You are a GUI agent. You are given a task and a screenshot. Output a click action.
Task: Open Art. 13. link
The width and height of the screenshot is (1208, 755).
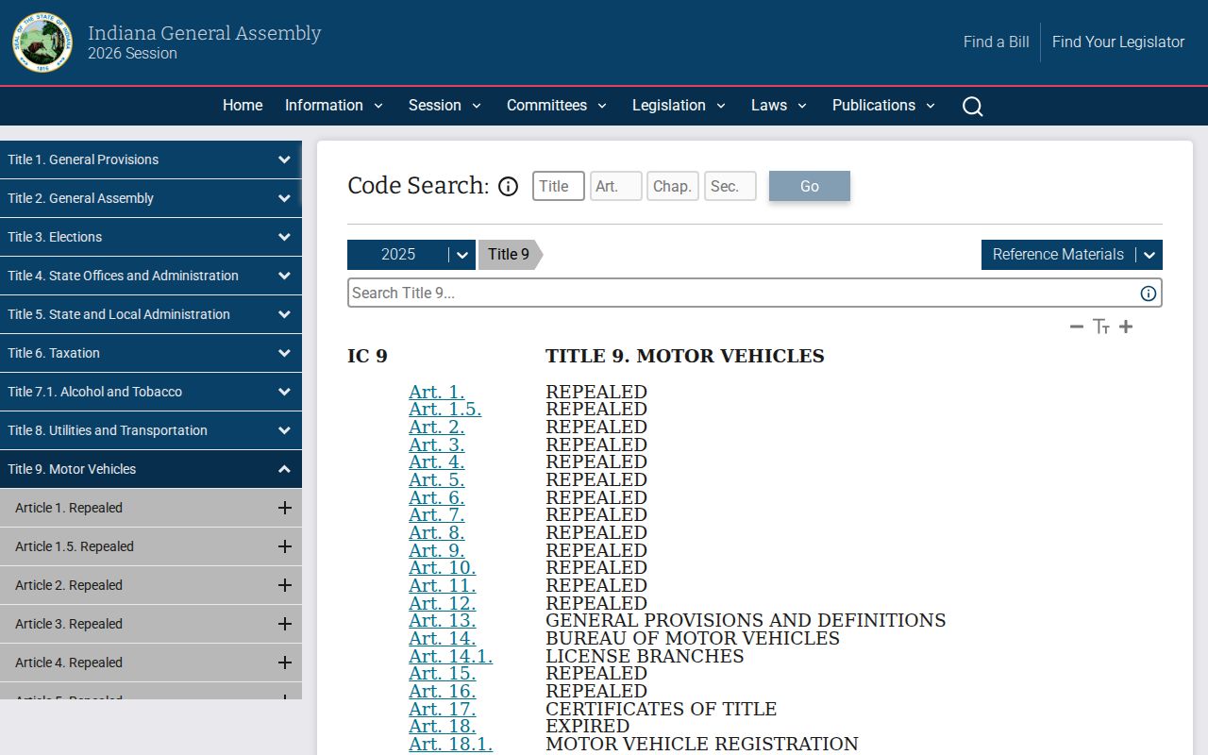pyautogui.click(x=443, y=621)
